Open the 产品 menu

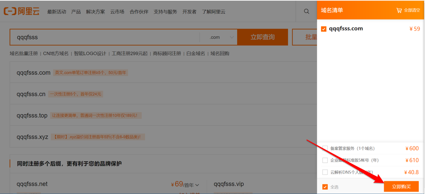(76, 12)
